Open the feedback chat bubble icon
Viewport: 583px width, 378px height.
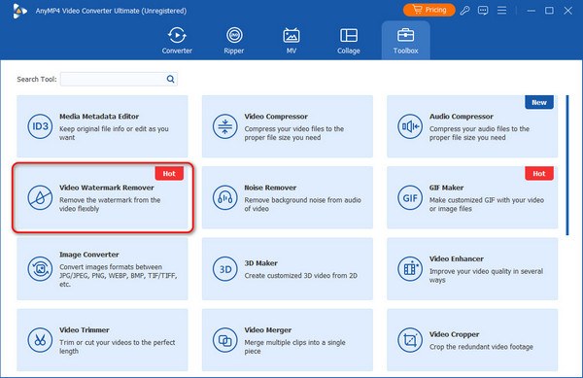(483, 11)
